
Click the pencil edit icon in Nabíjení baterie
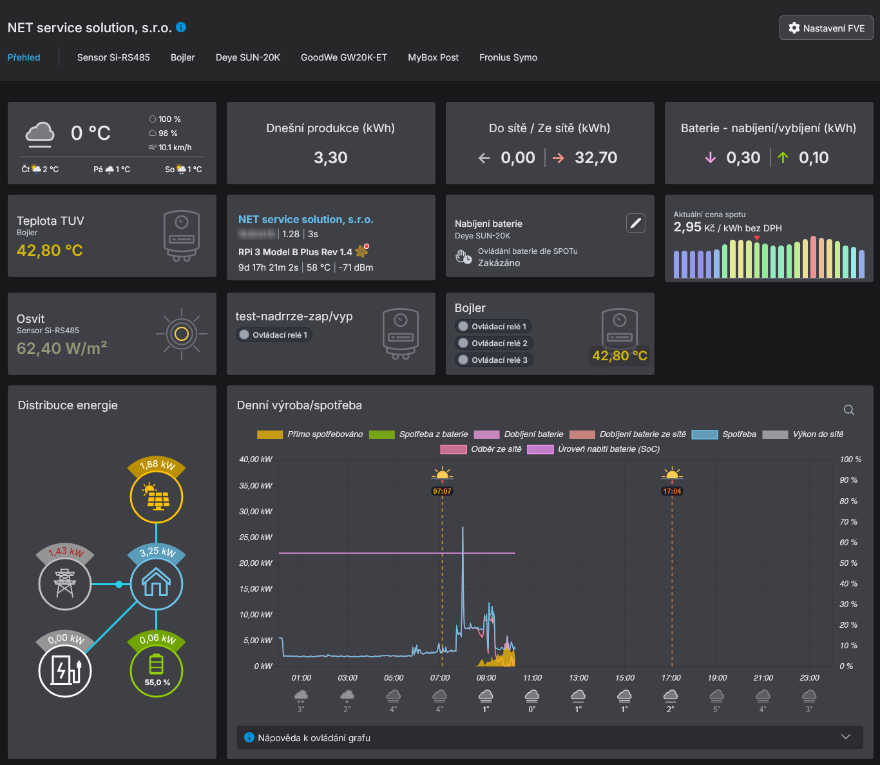coord(635,223)
